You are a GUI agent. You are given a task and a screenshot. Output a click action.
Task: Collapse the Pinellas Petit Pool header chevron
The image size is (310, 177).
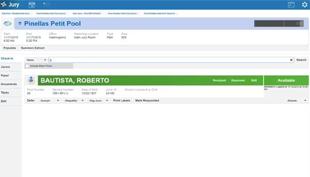(20, 23)
